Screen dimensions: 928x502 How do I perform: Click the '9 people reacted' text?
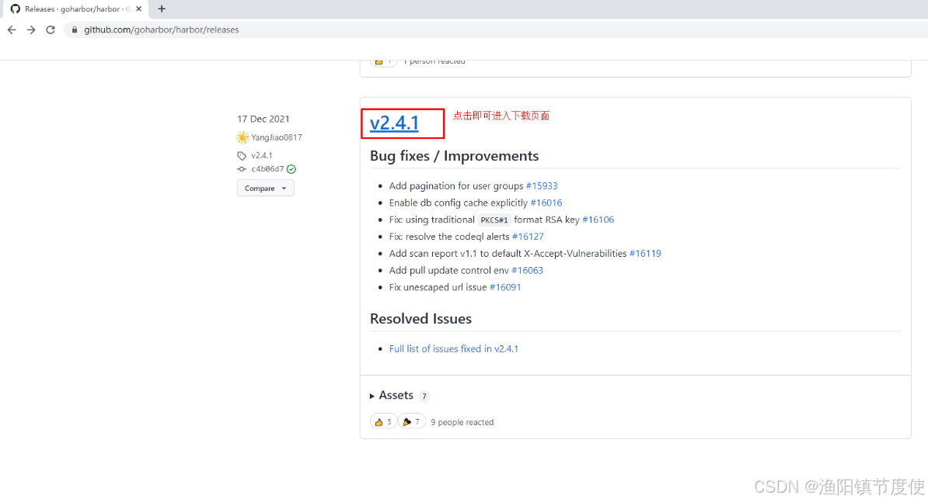click(462, 422)
